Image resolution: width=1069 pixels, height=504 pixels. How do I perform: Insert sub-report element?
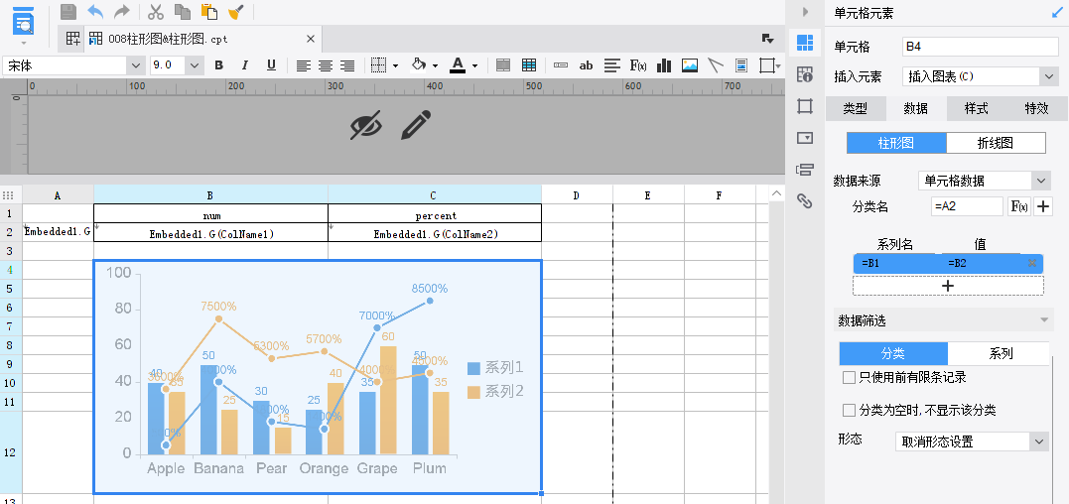click(x=741, y=65)
